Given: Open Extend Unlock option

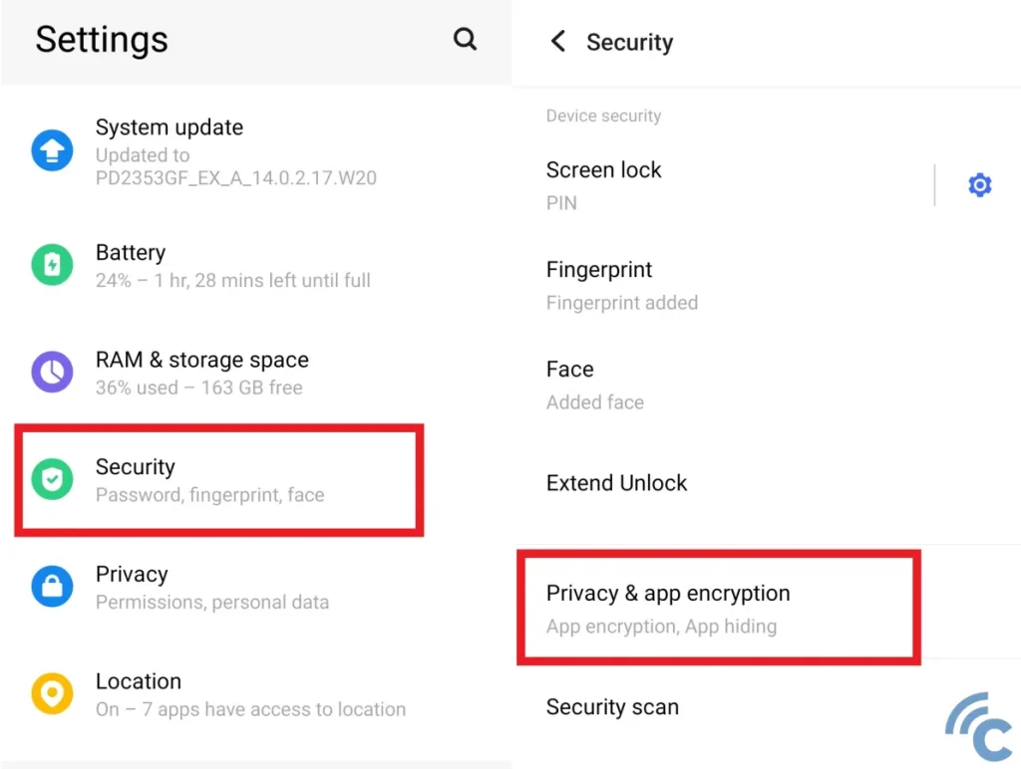Looking at the screenshot, I should 617,483.
